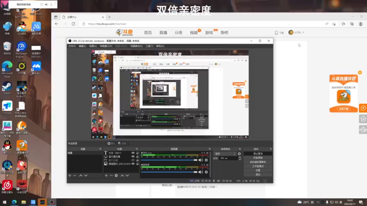Remove the selected scene with the minus icon
Screen dimensions: 367x206
pyautogui.click(x=75, y=175)
